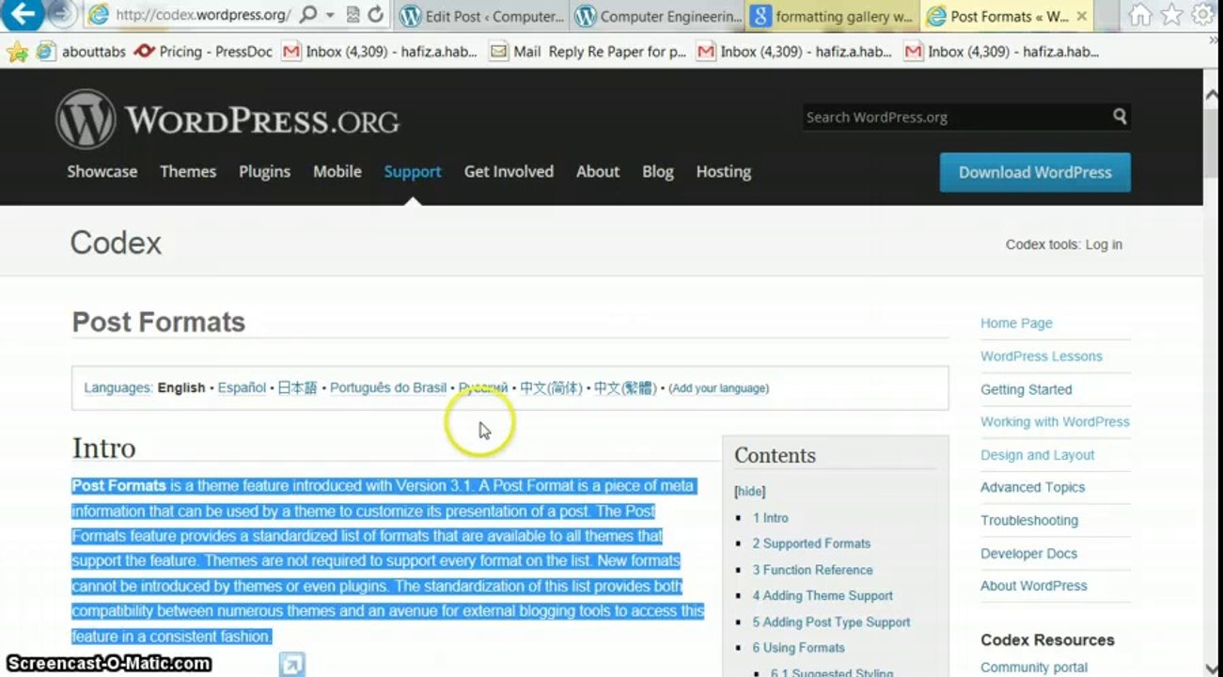Open the Getting Started sidebar link

tap(1026, 389)
